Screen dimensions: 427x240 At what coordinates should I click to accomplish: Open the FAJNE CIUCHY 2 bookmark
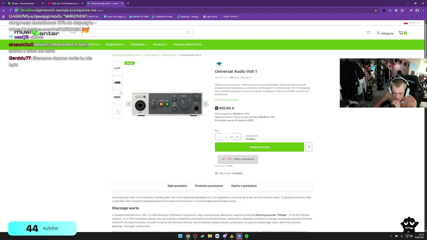231,16
